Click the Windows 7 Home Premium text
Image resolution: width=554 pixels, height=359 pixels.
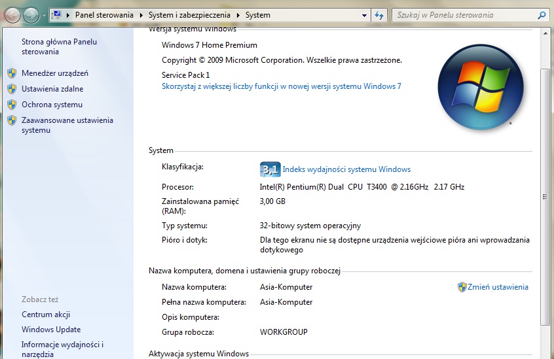[209, 45]
